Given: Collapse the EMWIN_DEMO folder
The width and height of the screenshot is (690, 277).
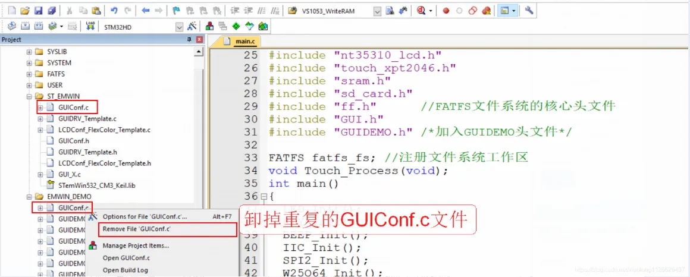Looking at the screenshot, I should click(x=29, y=197).
